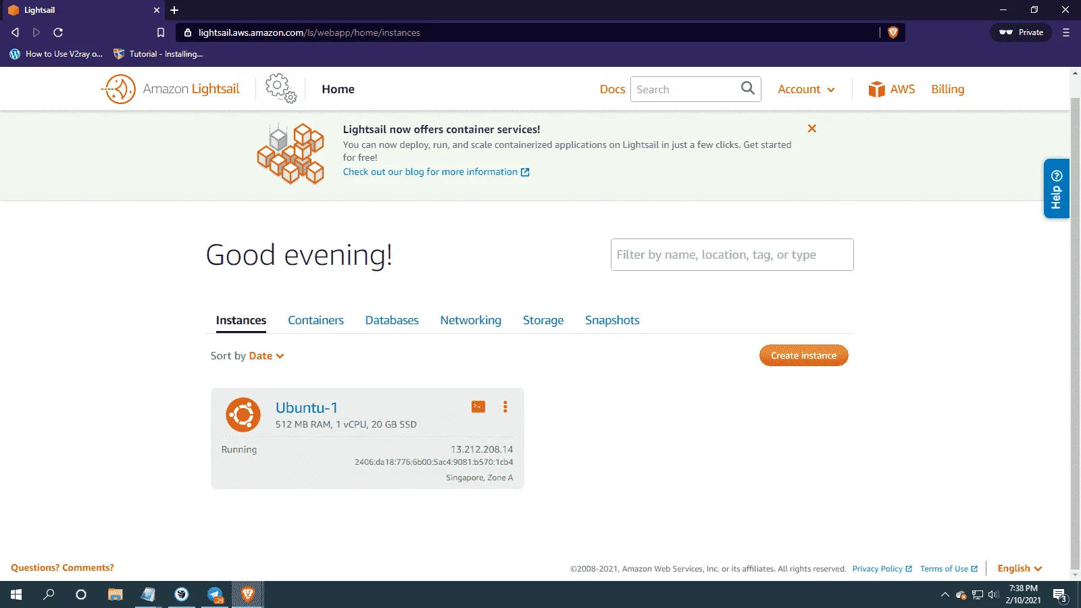
Task: Open the AWS console cube icon
Action: 876,89
